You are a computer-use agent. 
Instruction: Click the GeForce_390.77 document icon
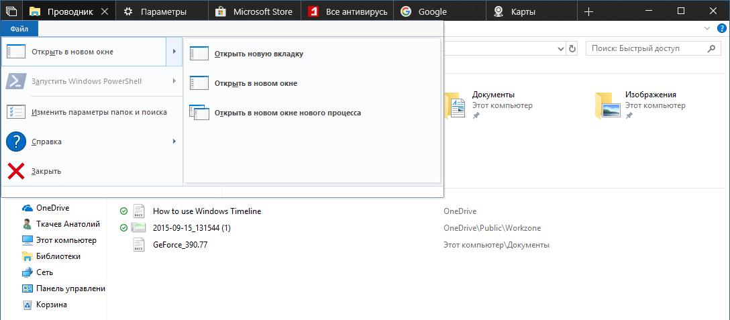[x=139, y=245]
